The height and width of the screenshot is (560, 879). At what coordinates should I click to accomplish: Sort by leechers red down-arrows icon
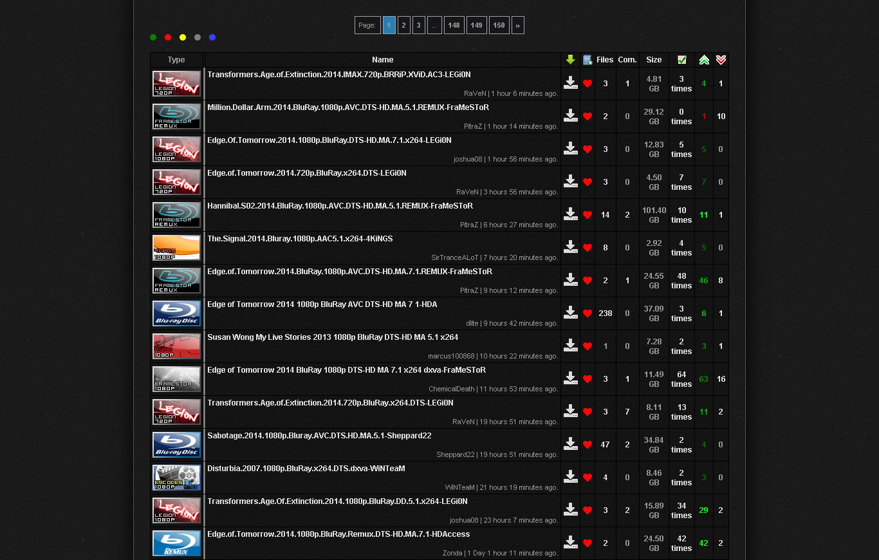tap(721, 60)
